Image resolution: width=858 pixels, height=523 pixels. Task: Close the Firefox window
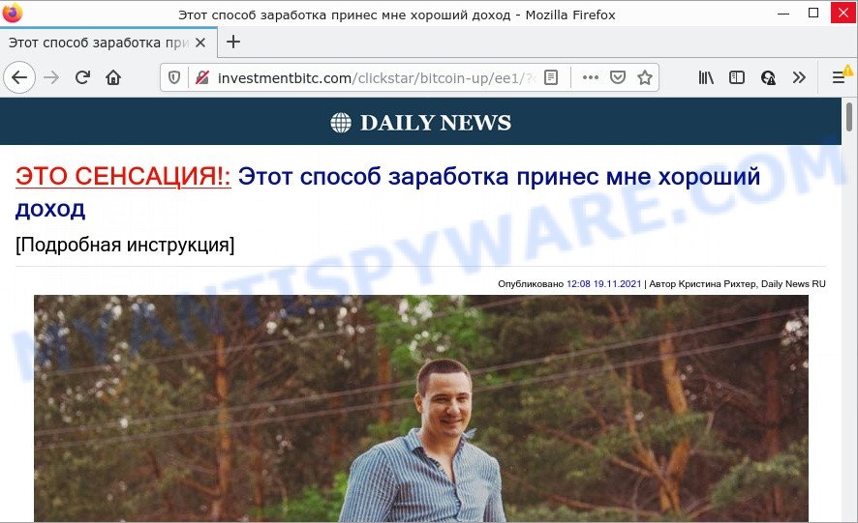(x=843, y=12)
